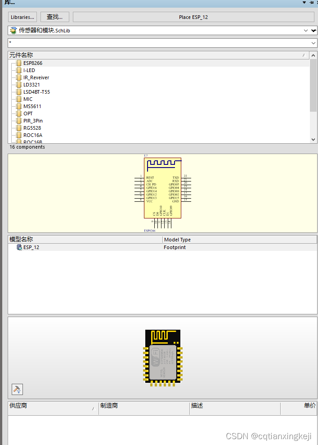Select the I-LED component
Image resolution: width=318 pixels, height=445 pixels.
tap(29, 70)
